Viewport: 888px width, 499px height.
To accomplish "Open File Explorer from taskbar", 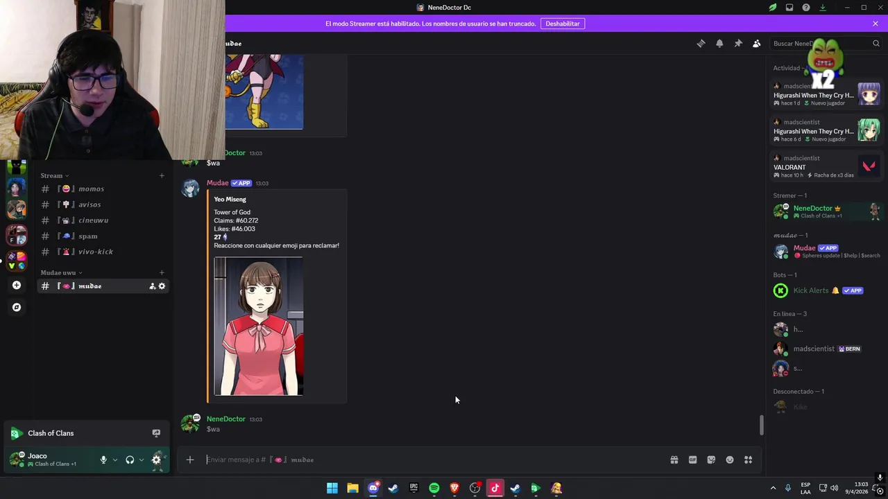I will [352, 488].
